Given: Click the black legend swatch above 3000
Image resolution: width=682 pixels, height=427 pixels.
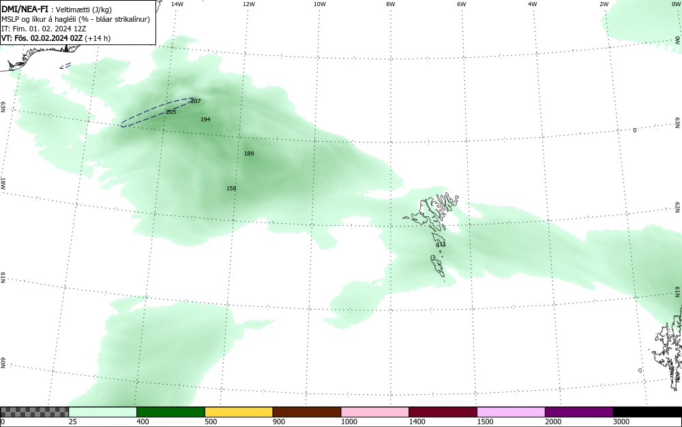Looking at the screenshot, I should click(647, 412).
